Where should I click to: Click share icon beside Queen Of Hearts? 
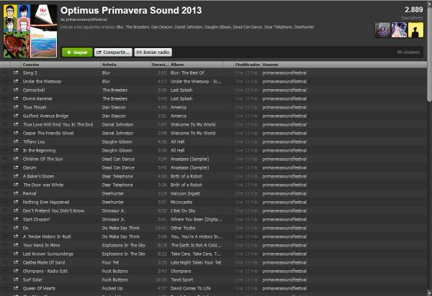point(16,288)
